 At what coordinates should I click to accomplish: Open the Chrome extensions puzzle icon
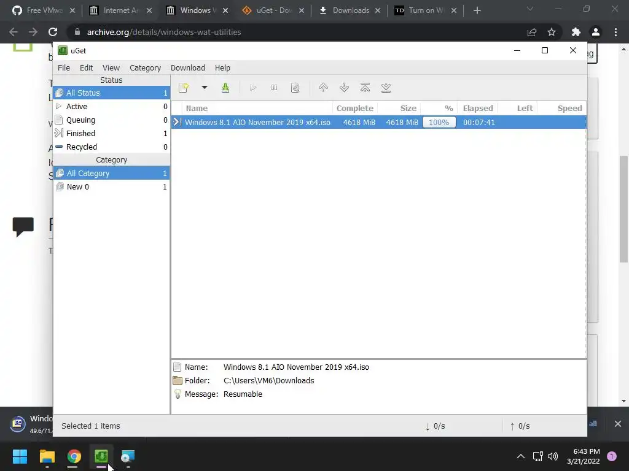(576, 32)
